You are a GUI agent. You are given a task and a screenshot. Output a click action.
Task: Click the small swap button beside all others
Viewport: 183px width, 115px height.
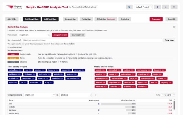click(95, 95)
